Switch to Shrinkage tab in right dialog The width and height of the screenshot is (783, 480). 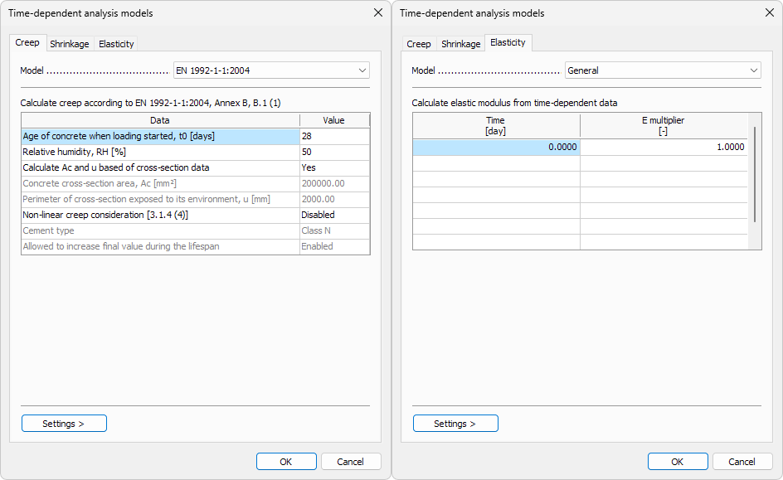coord(460,44)
